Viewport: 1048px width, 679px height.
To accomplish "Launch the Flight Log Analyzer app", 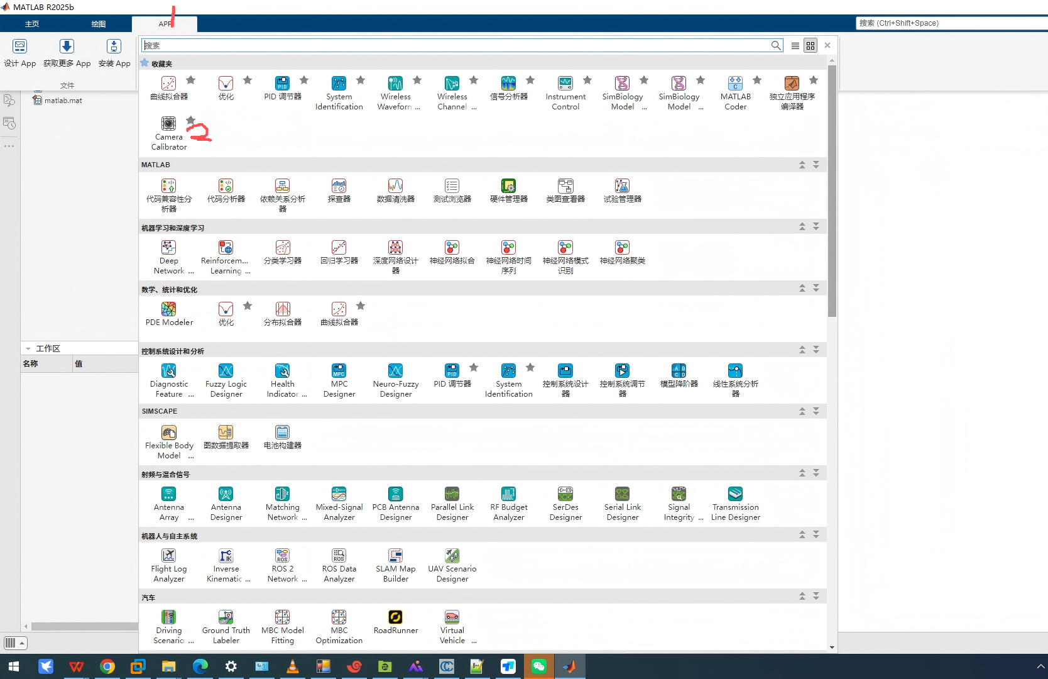I will [x=169, y=565].
